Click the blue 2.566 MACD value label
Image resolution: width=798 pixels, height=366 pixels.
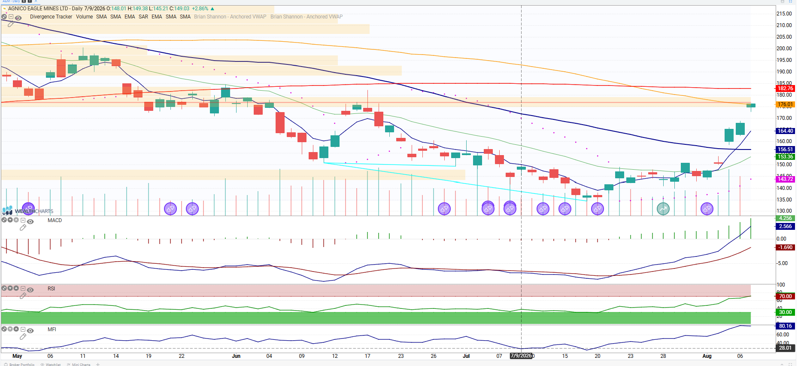[786, 226]
